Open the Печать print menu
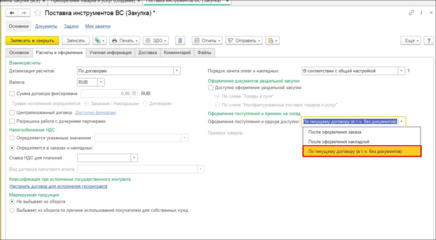This screenshot has width=436, height=240. [125, 40]
